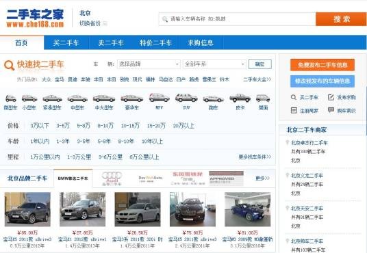Open the 求购信息 navigation tab

coord(201,43)
